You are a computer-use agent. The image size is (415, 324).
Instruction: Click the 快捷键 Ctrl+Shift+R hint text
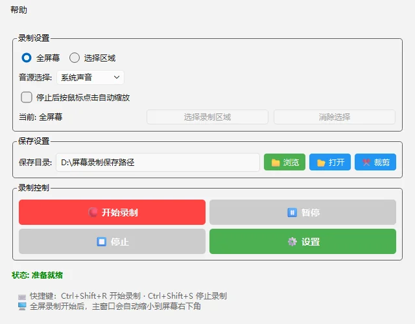[x=128, y=296]
